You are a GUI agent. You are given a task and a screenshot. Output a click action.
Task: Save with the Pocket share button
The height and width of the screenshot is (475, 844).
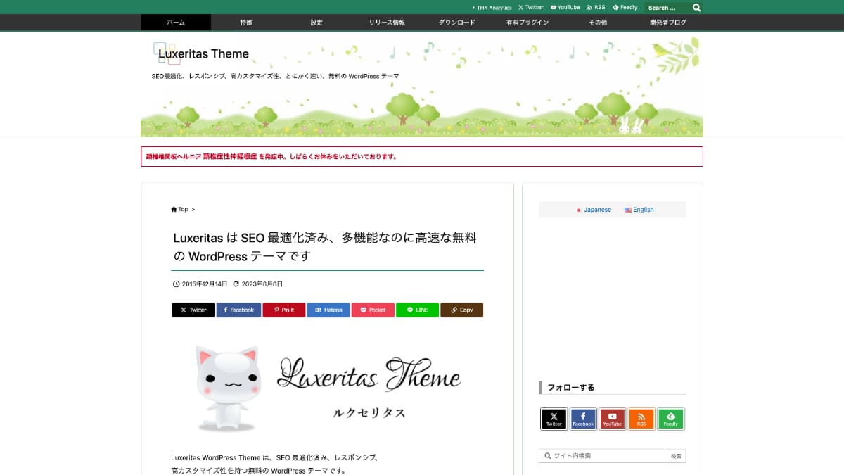click(373, 310)
